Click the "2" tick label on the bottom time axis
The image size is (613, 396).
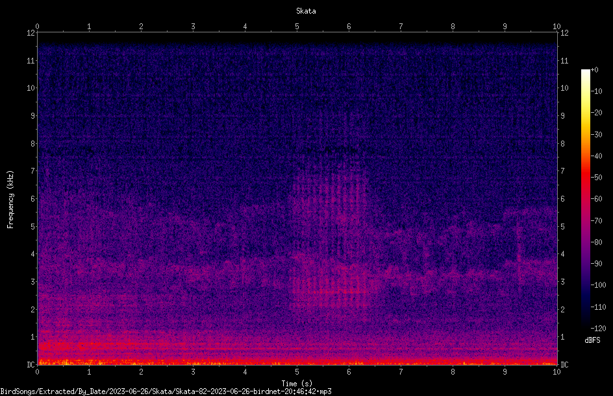[141, 372]
